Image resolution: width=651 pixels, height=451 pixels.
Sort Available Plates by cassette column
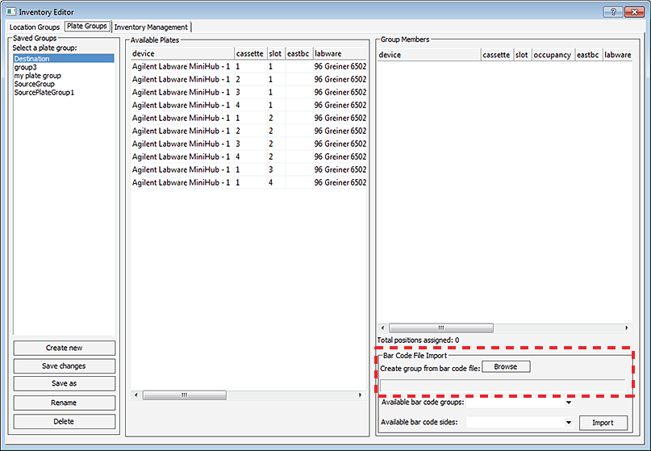coord(249,54)
